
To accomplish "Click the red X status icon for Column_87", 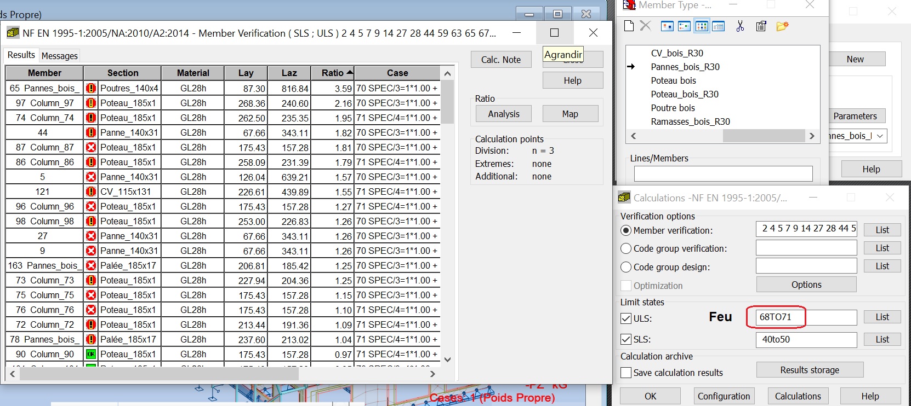I will click(91, 147).
